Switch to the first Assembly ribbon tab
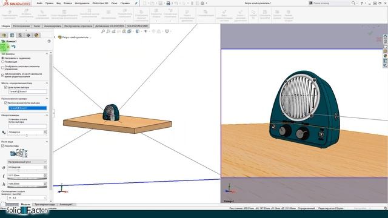388x218 pixels. point(5,26)
